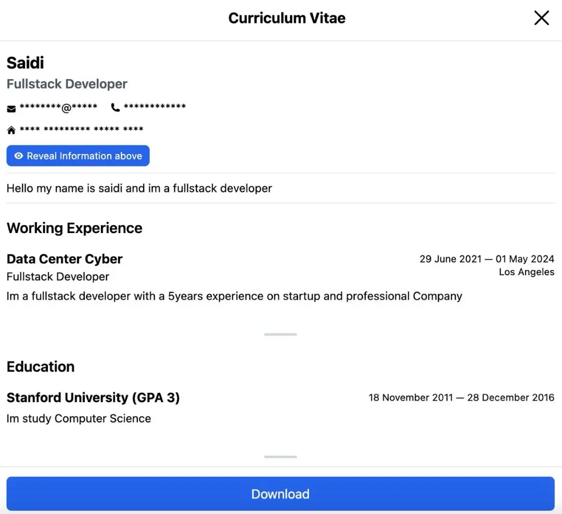Select the masked phone number text

coord(155,106)
